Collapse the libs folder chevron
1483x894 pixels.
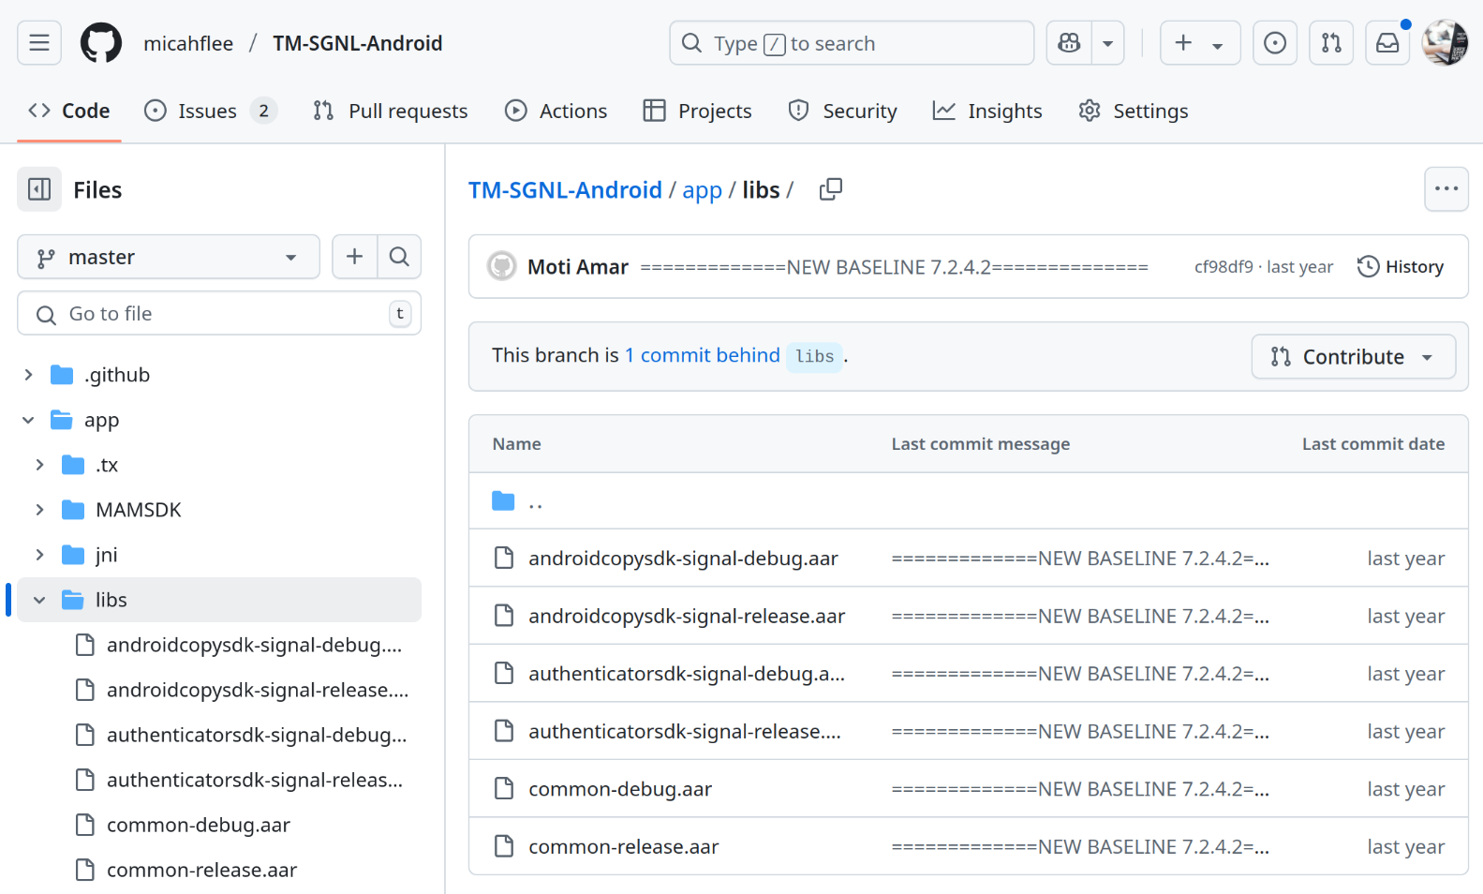point(39,600)
